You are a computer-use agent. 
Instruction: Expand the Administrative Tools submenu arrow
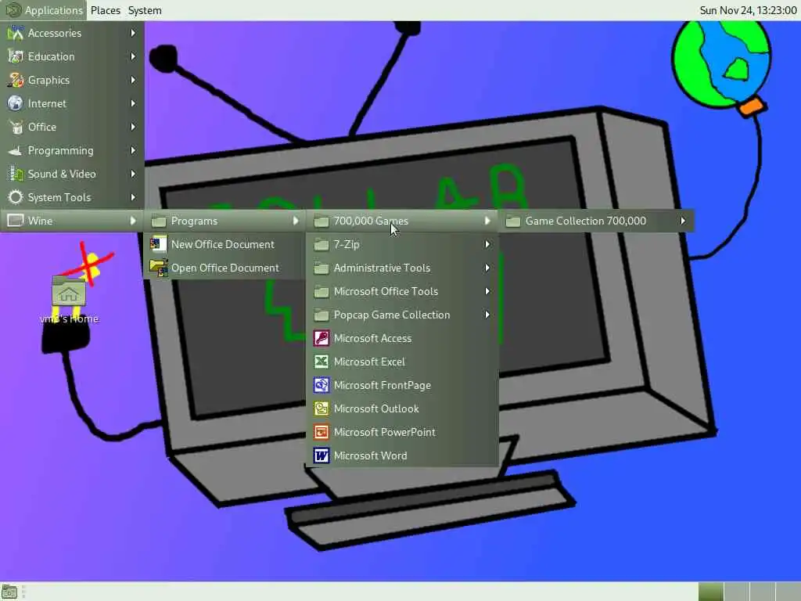pos(487,268)
